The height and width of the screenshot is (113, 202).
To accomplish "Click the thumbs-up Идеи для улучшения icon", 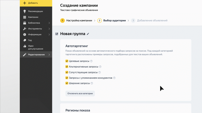I will 25,46.
